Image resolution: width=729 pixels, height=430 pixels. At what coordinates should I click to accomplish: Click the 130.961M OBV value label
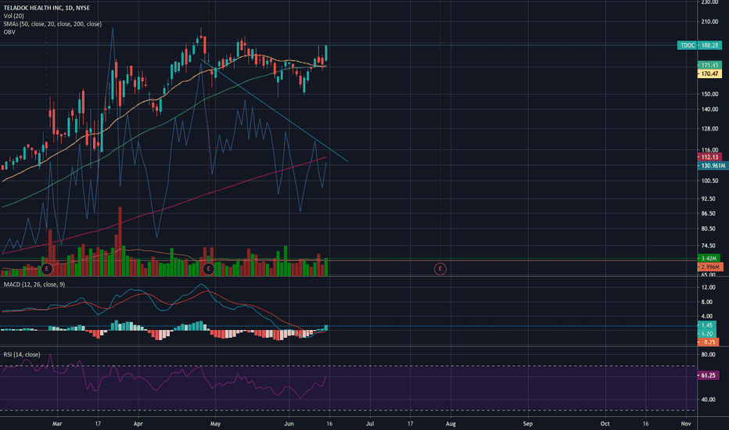(713, 166)
